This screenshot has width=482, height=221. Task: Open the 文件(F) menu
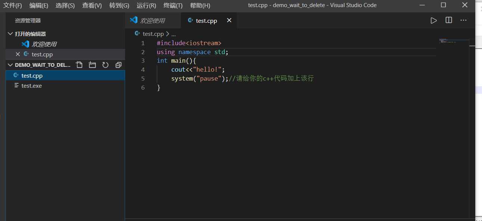tap(13, 5)
